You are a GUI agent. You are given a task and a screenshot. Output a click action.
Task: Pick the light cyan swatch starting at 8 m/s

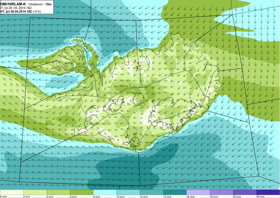point(105,192)
